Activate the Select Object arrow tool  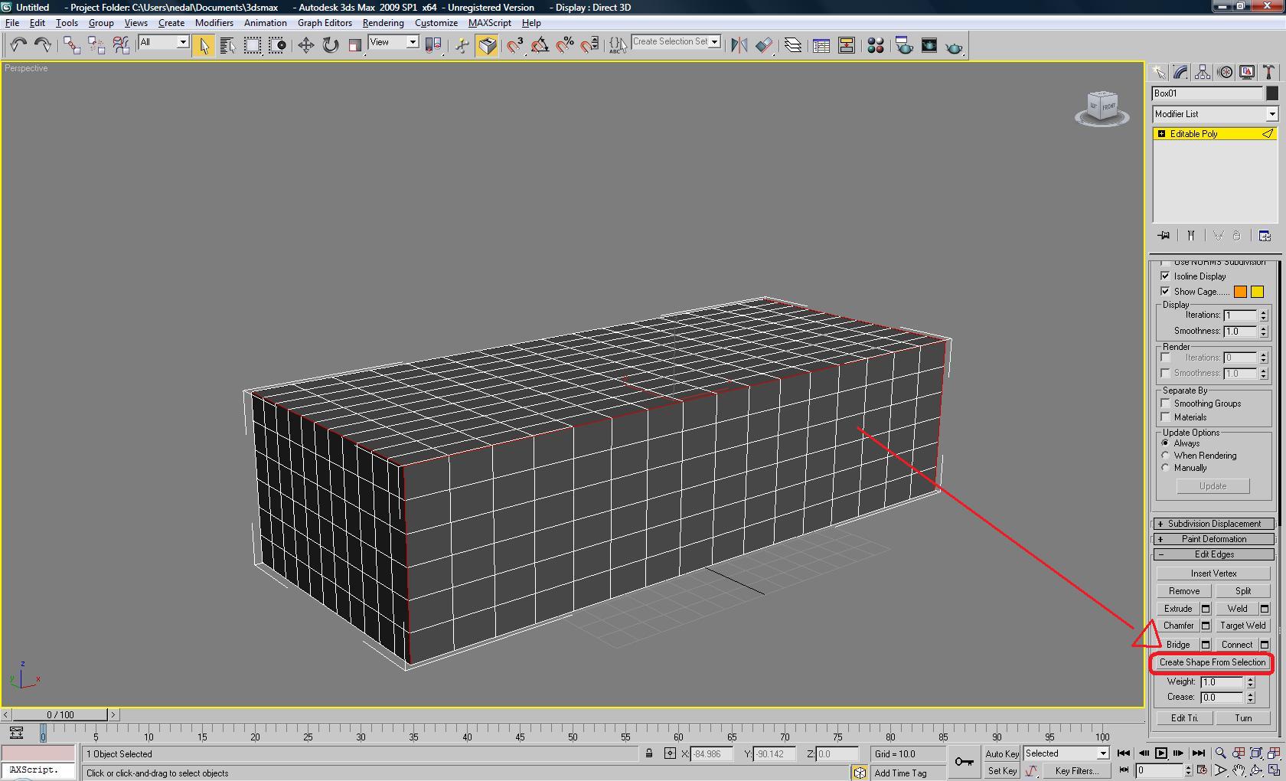pyautogui.click(x=203, y=45)
